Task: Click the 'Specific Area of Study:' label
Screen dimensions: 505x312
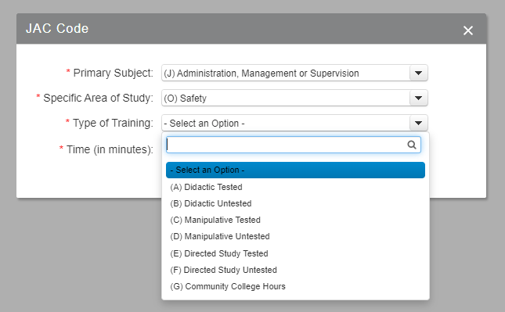Action: point(98,98)
